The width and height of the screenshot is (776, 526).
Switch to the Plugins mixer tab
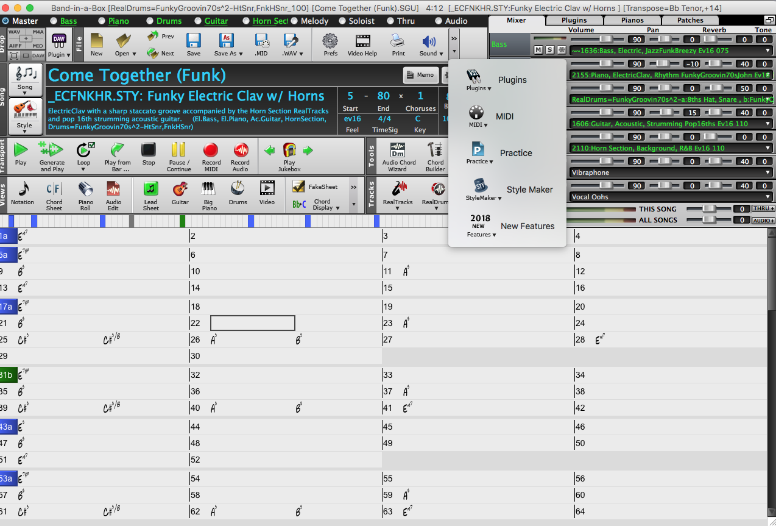tap(574, 20)
